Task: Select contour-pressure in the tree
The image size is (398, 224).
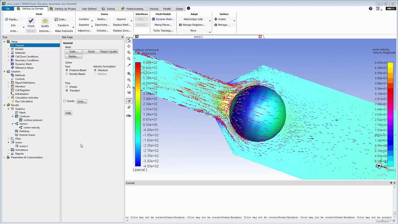Action: coord(33,120)
